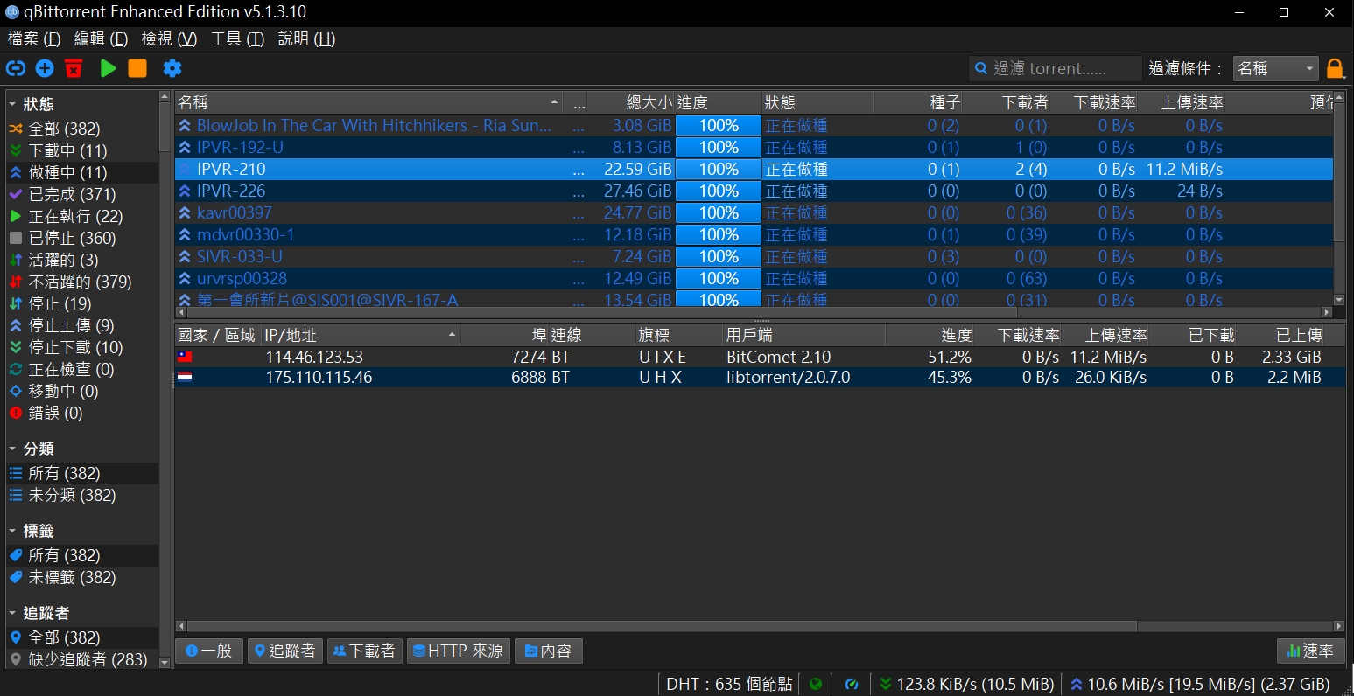Screen dimensions: 1354x696
Task: Open the 內容 tab button
Action: 549,651
